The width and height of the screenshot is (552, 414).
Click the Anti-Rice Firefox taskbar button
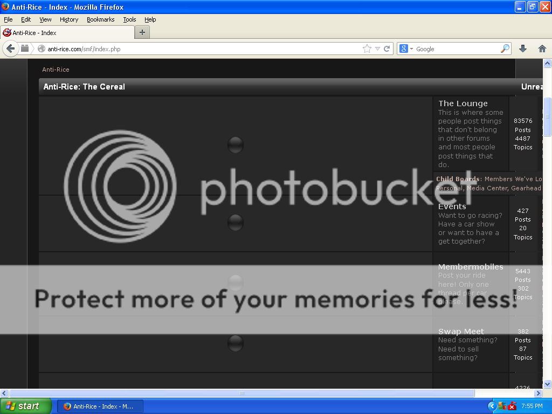(x=100, y=406)
